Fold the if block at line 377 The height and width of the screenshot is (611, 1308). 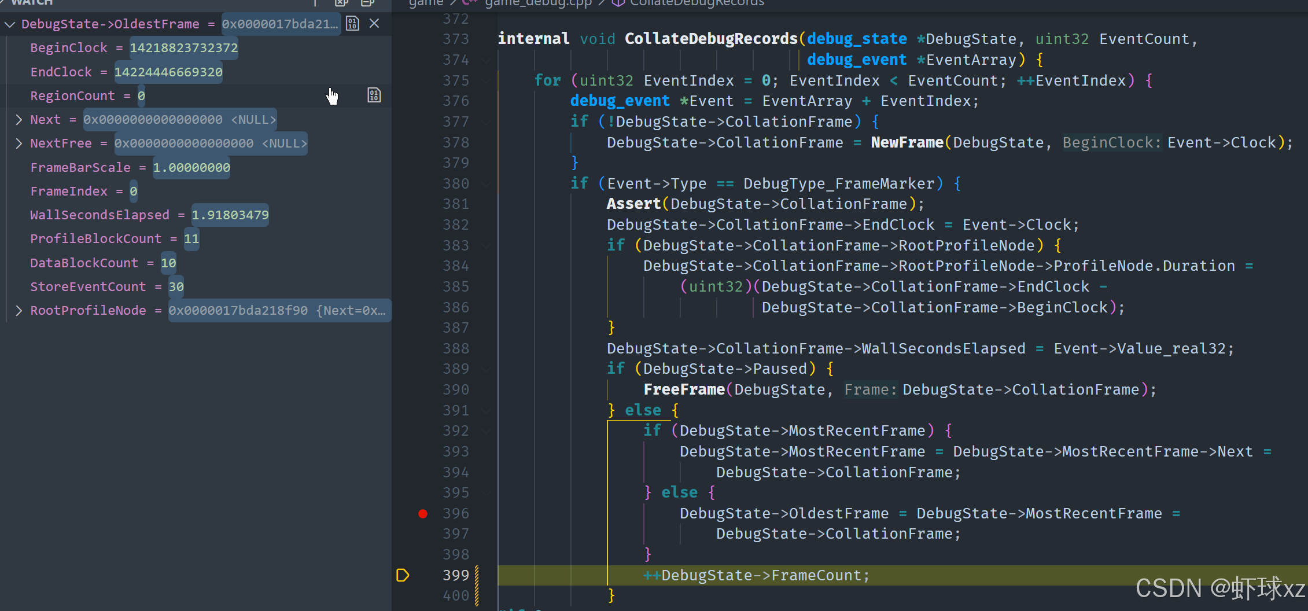[x=487, y=122]
